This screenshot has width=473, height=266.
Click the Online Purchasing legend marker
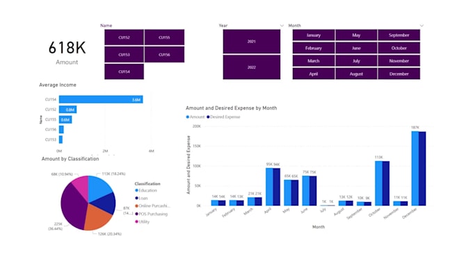(x=136, y=206)
